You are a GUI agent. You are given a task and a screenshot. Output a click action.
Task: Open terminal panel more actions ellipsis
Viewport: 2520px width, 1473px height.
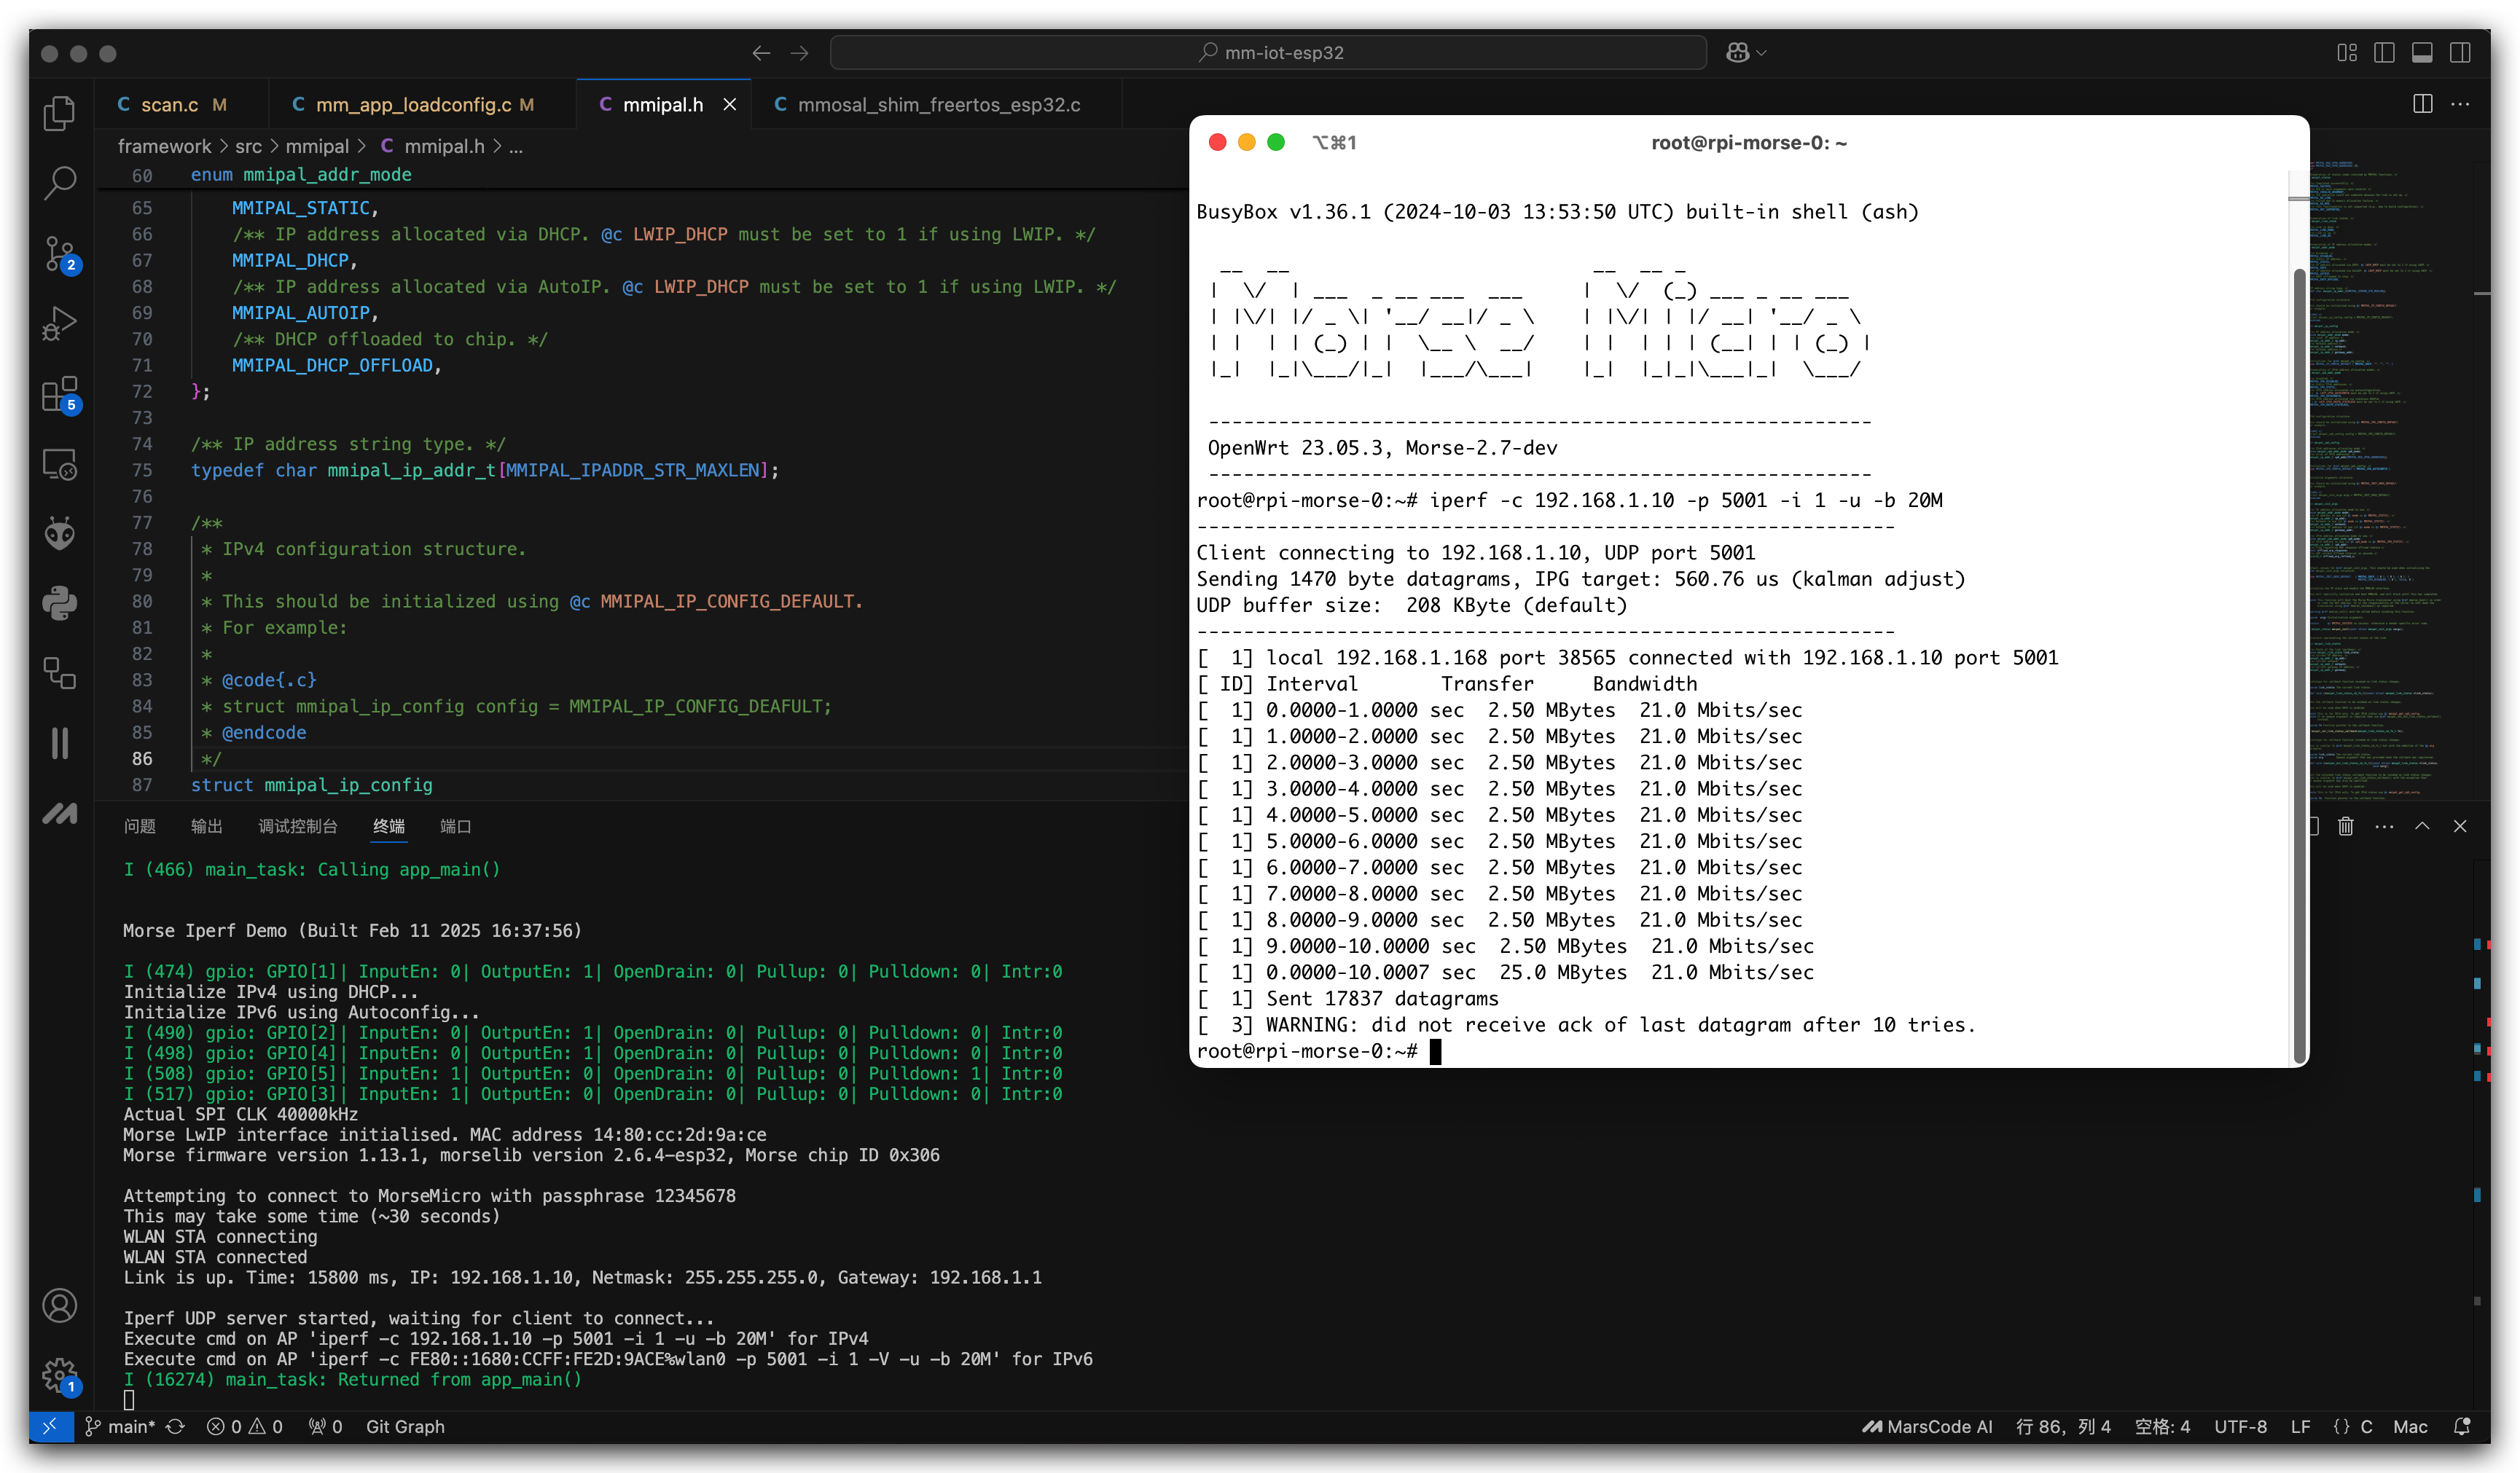point(2384,826)
